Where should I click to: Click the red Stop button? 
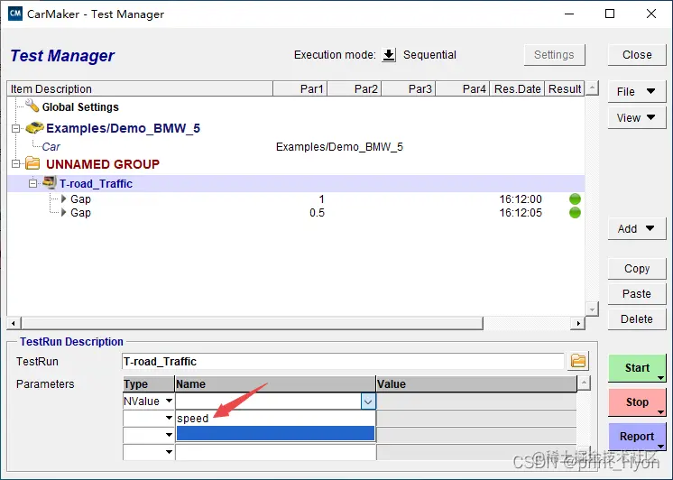coord(637,402)
